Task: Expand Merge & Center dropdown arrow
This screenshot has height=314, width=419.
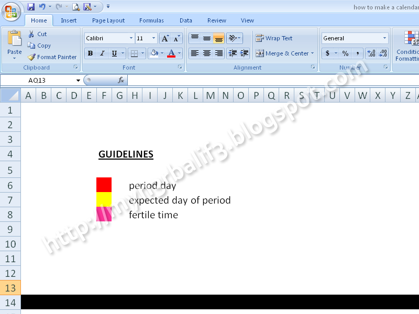Action: click(312, 53)
